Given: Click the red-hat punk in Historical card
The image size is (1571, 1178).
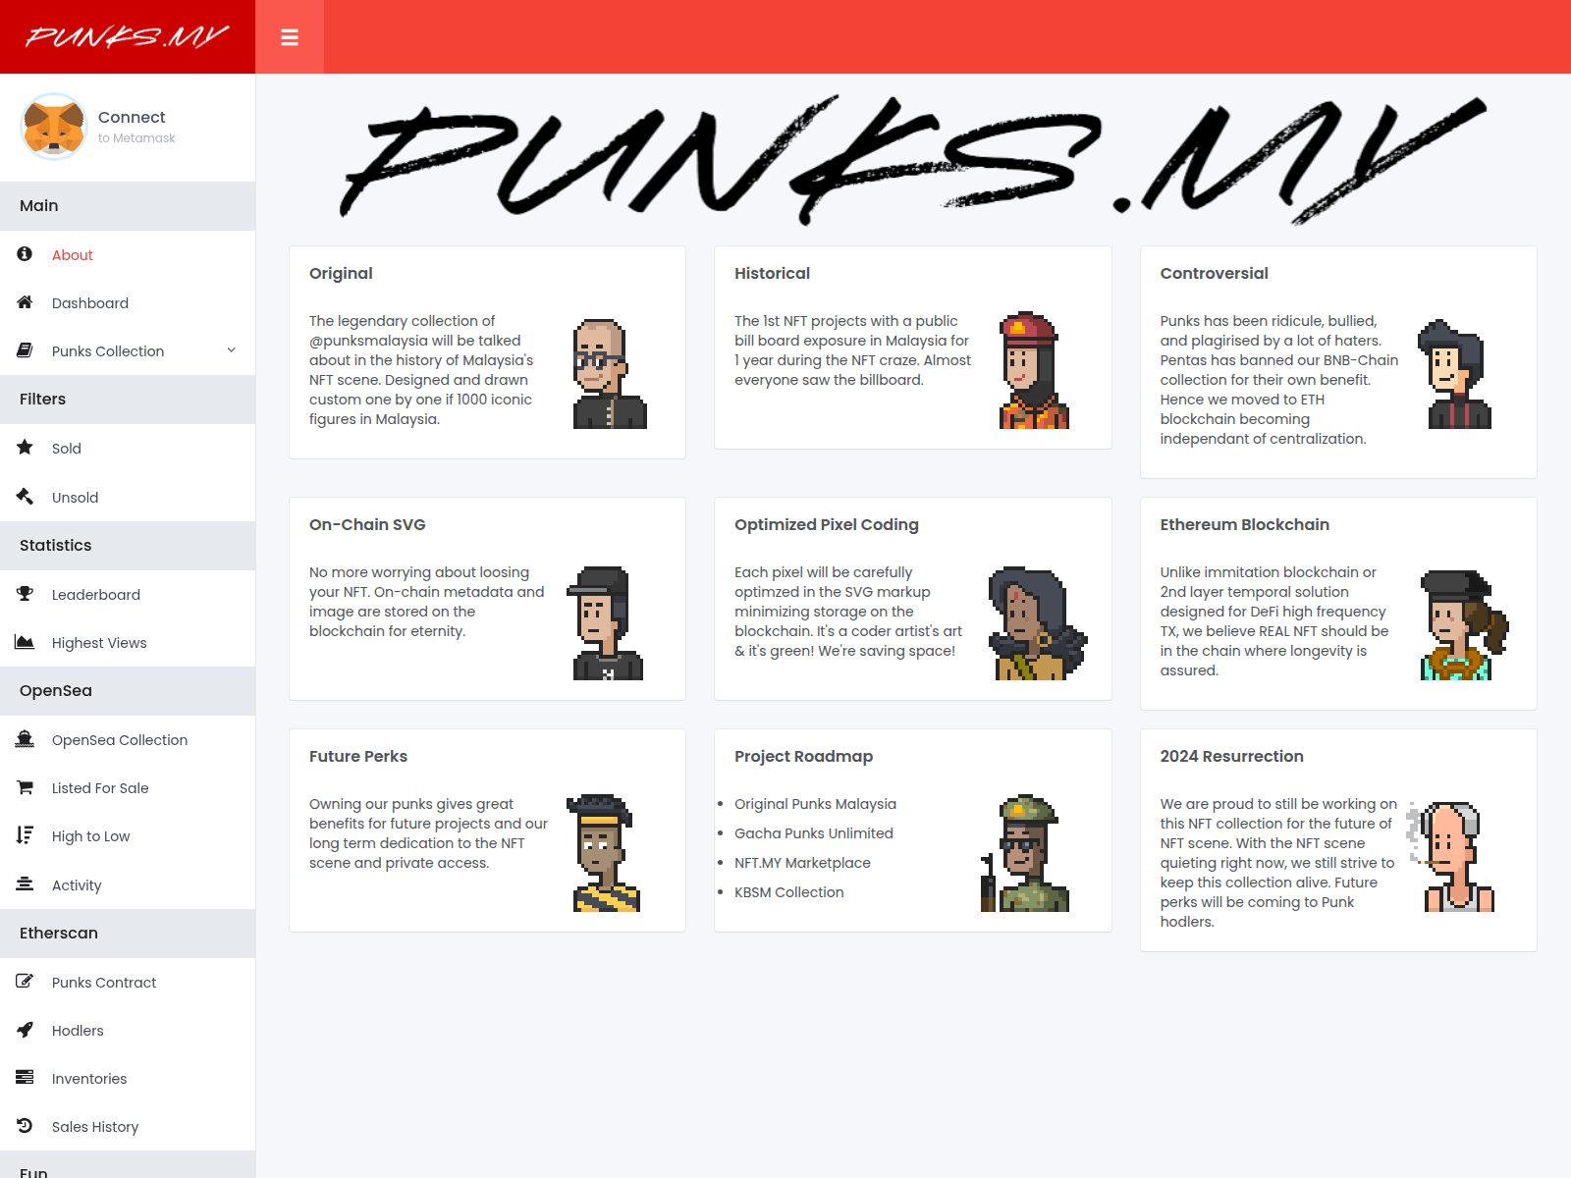Looking at the screenshot, I should 1034,371.
